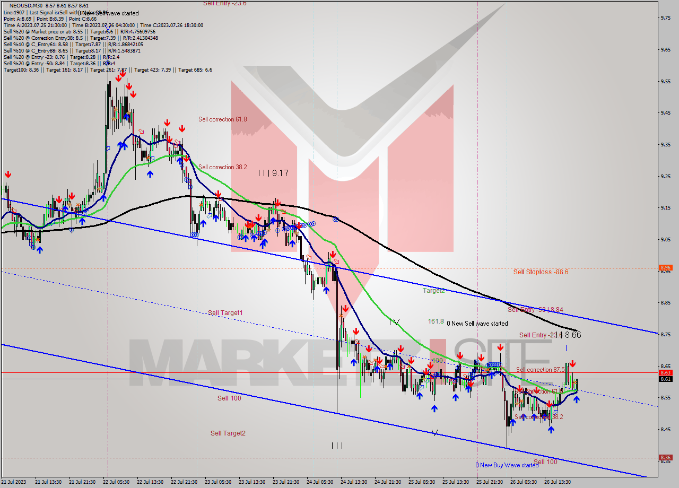
Task: Click the NEOUSD,M30 symbol title
Action: click(x=27, y=6)
